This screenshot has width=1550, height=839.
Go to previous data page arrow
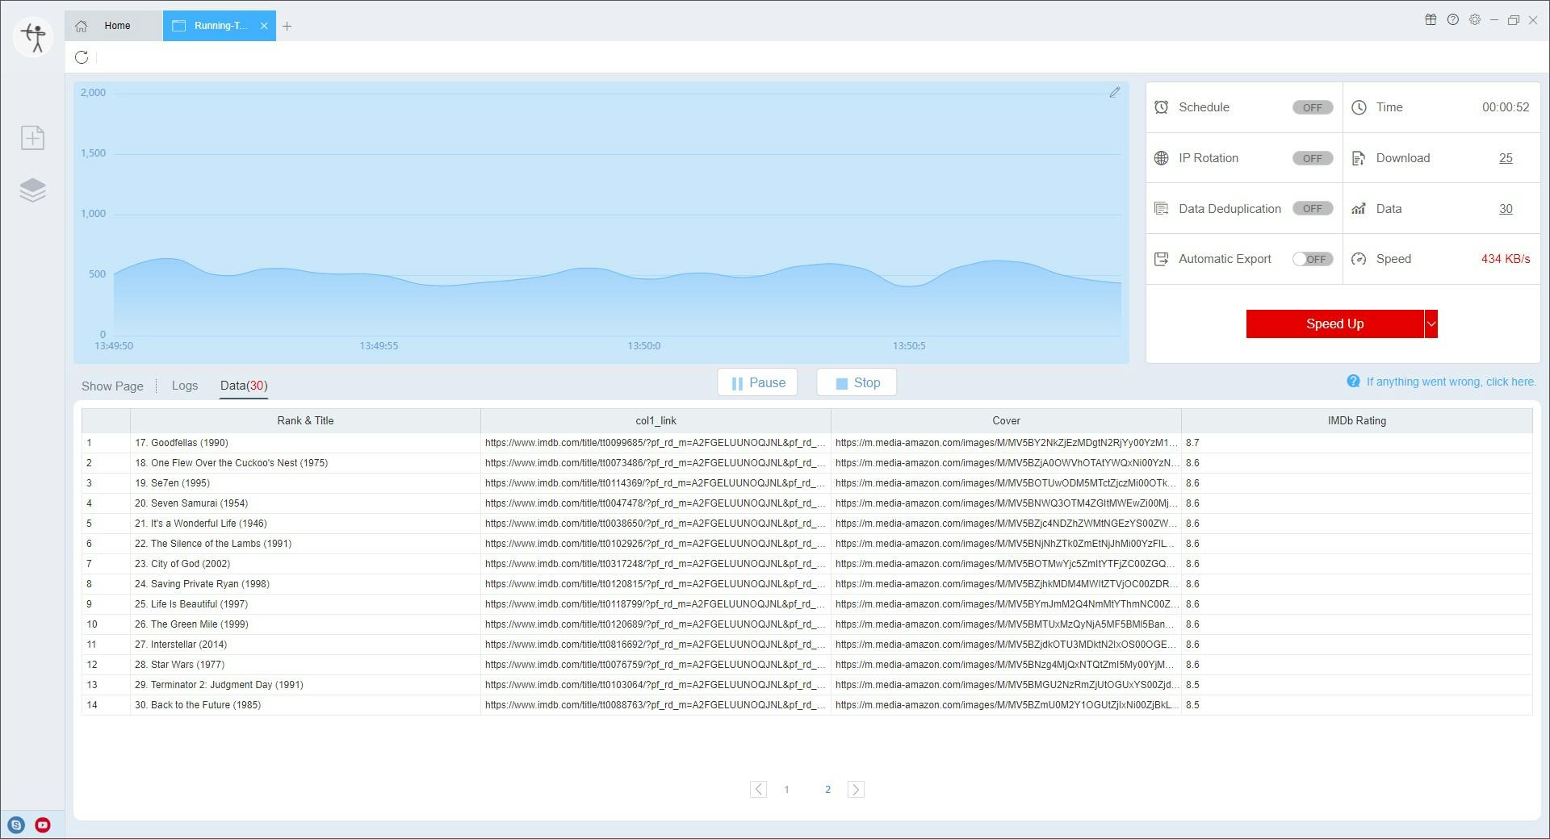[x=758, y=790]
